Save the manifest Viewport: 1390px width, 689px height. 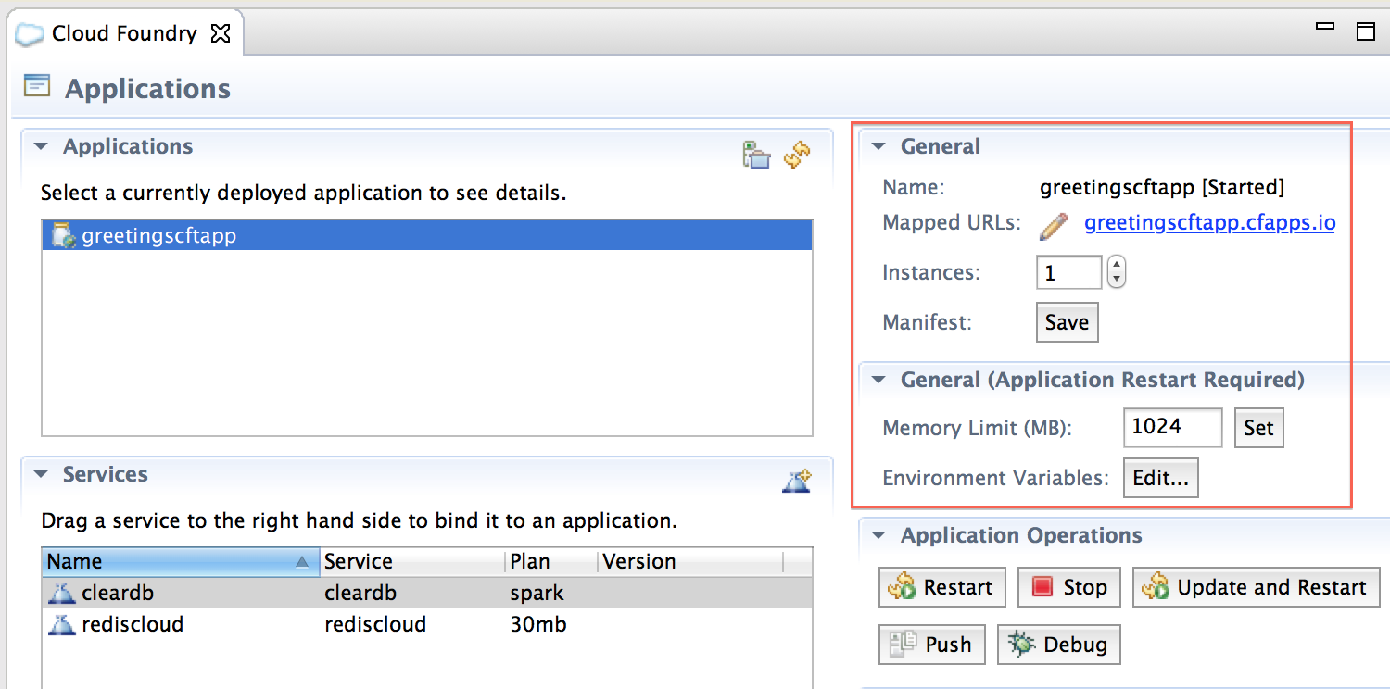[1067, 322]
